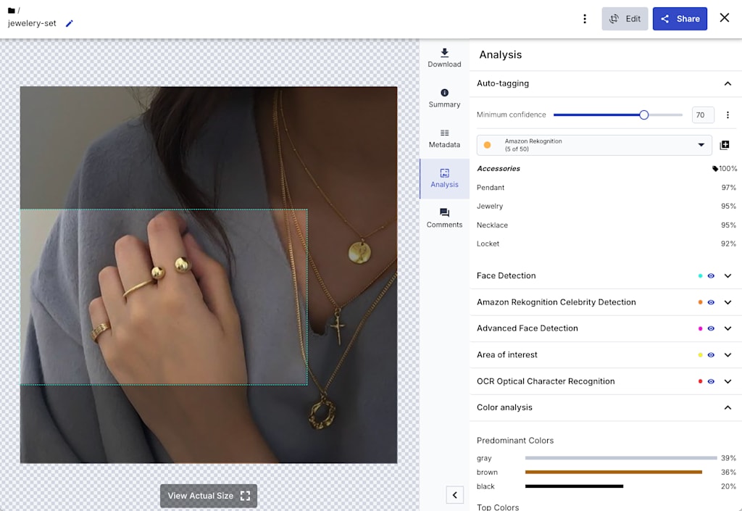This screenshot has width=742, height=511.
Task: Select the Locket tag row
Action: click(606, 244)
